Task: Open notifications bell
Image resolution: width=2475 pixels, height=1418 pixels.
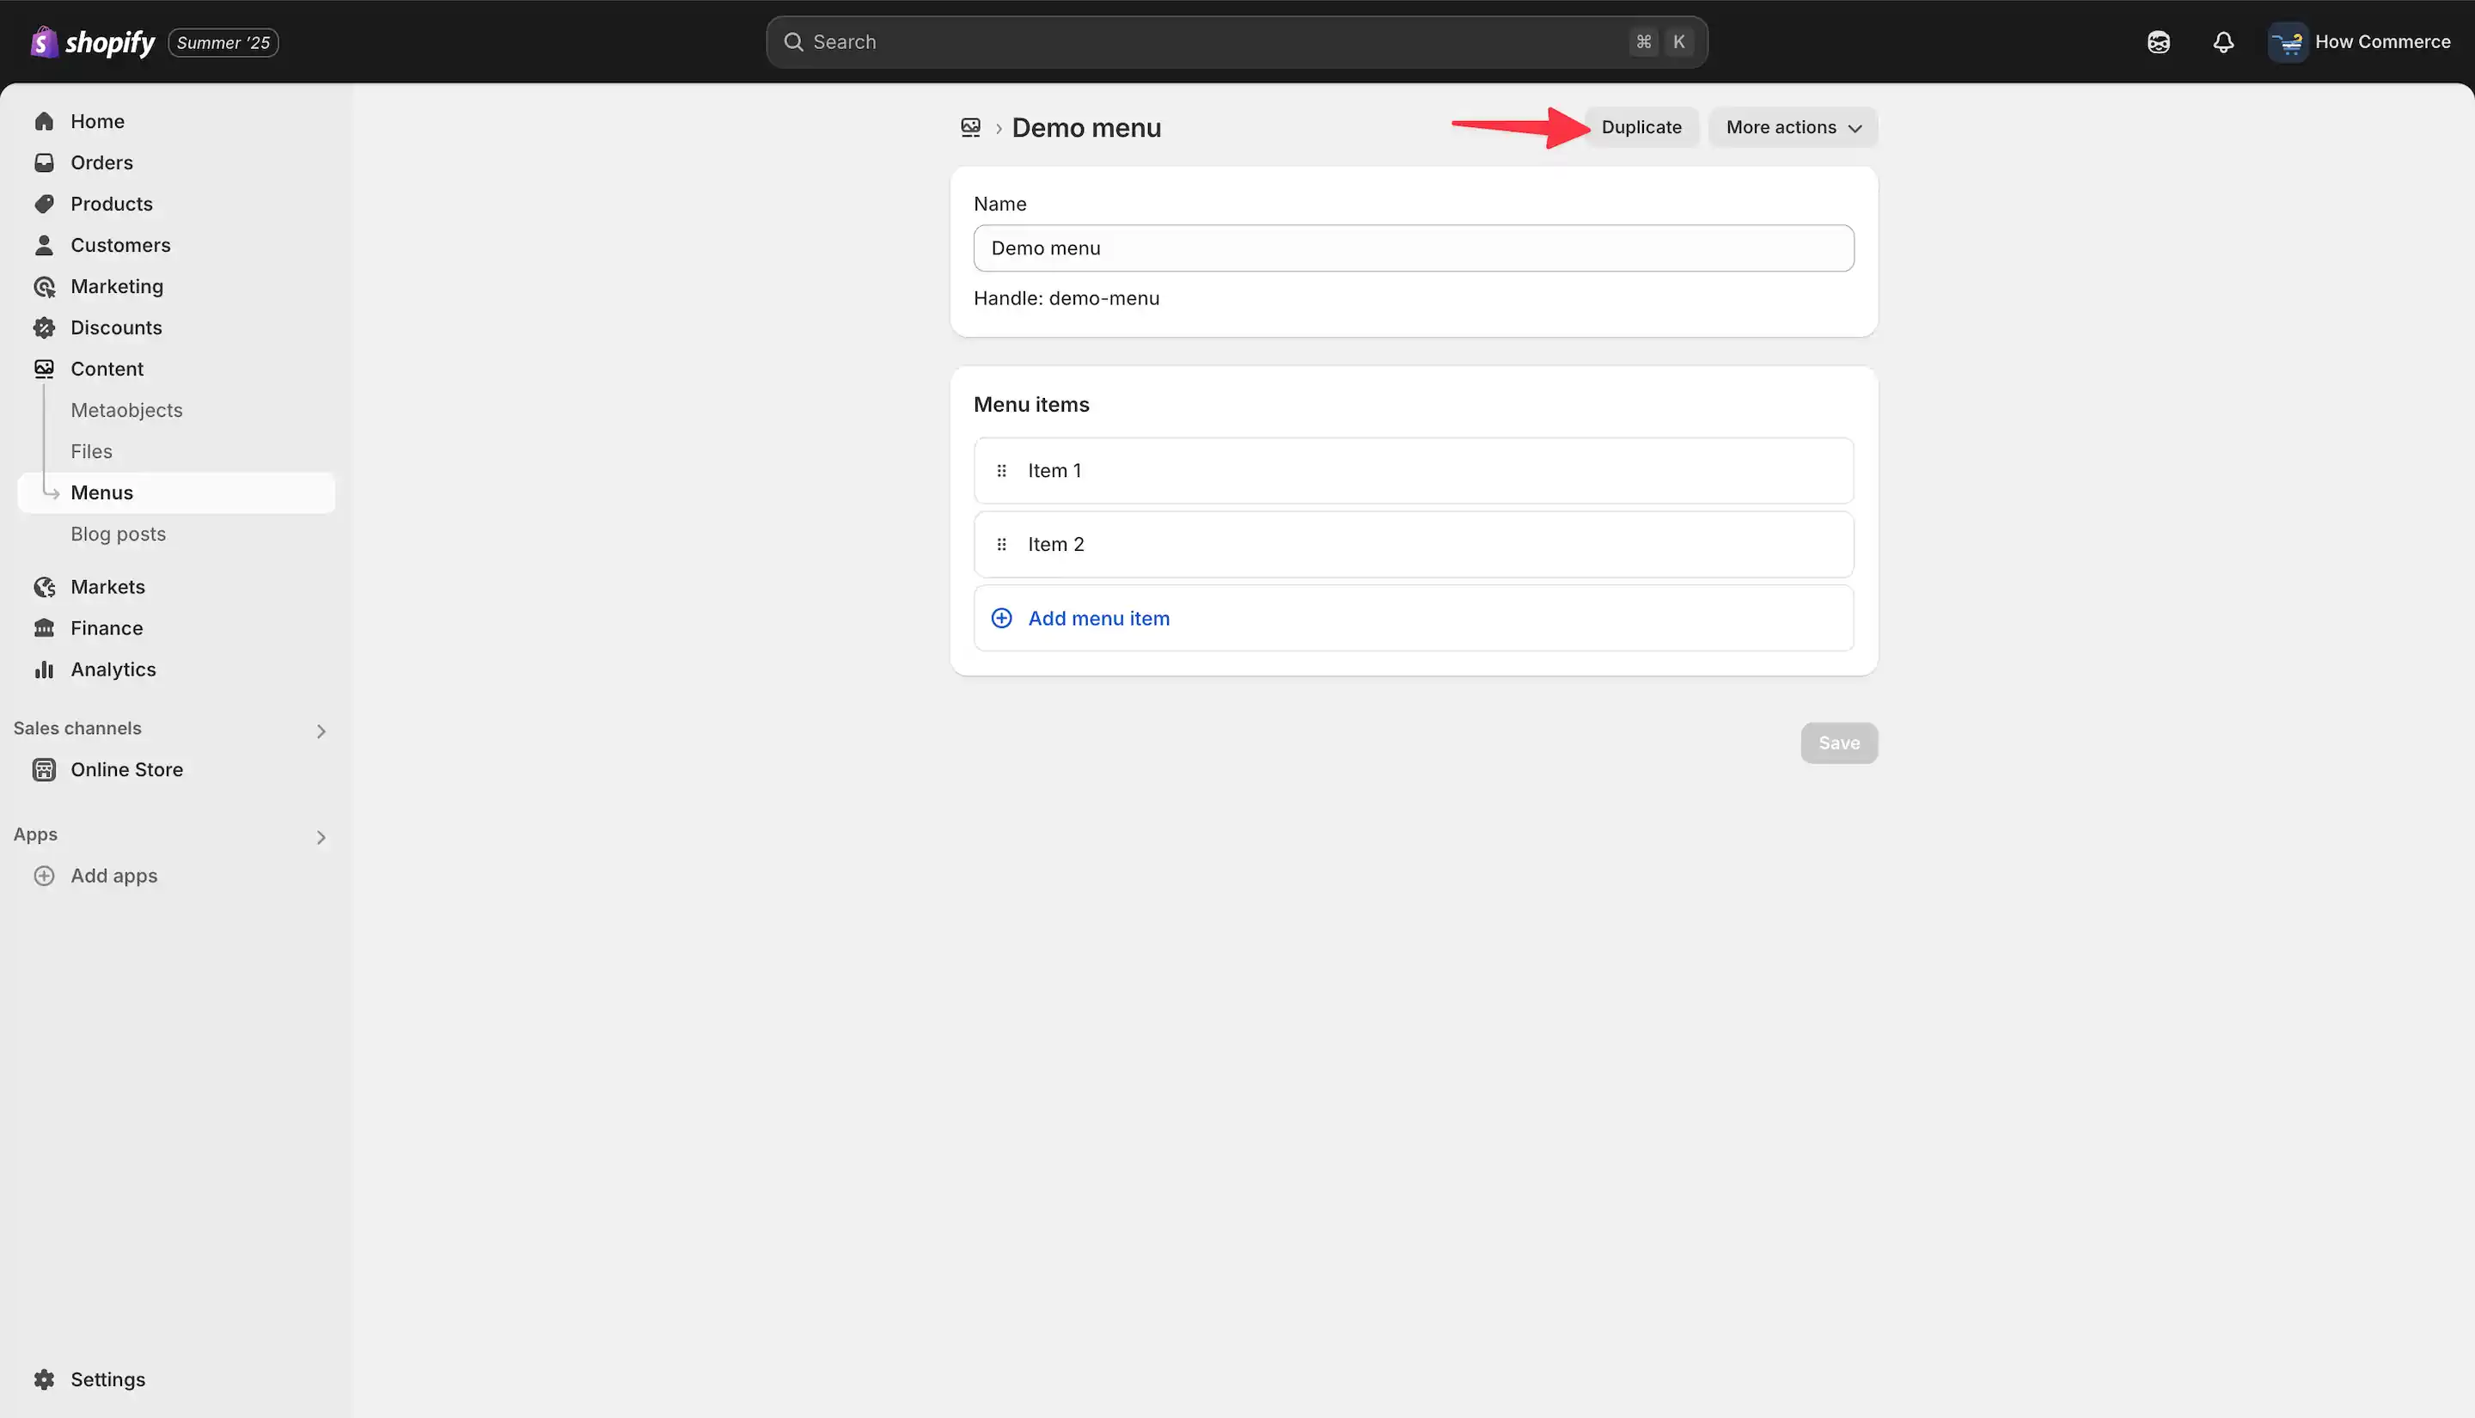Action: click(2223, 42)
